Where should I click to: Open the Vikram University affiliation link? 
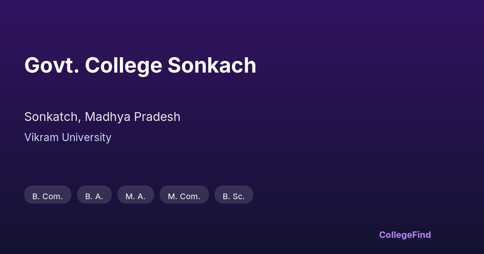pos(68,137)
